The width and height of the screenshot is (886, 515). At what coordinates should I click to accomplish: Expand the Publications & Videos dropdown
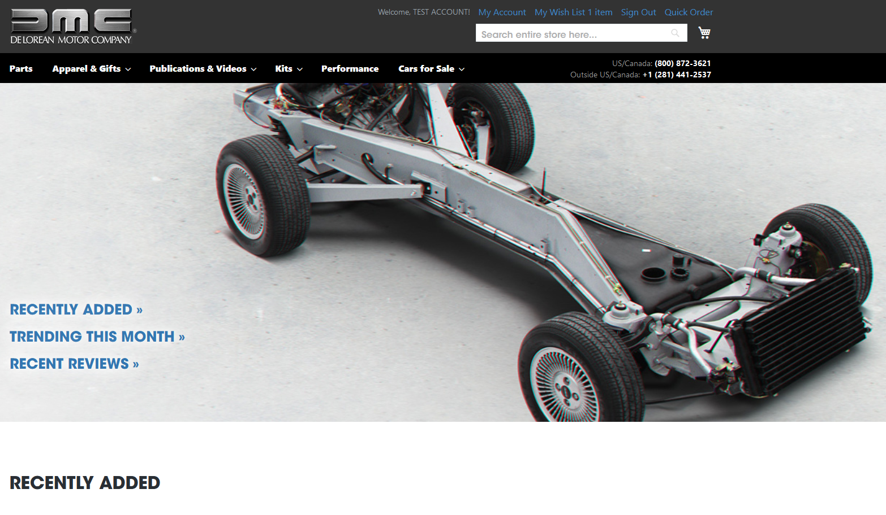[x=202, y=68]
